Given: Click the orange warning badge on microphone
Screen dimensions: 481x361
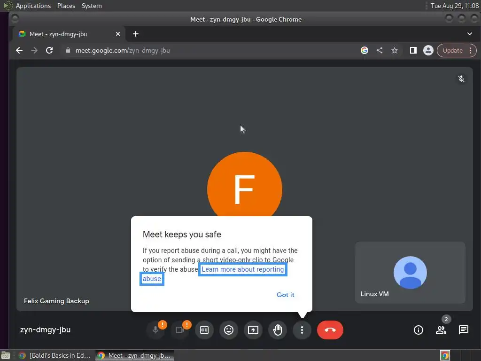Looking at the screenshot, I should 163,325.
